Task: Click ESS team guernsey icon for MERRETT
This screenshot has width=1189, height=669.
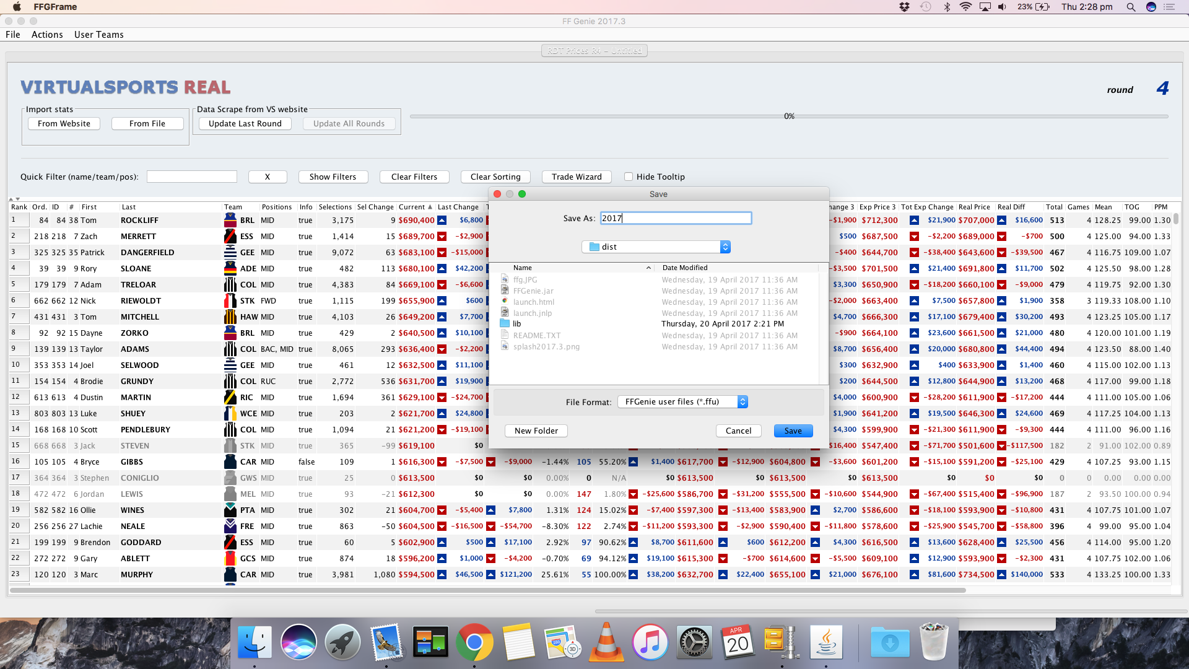Action: point(230,236)
